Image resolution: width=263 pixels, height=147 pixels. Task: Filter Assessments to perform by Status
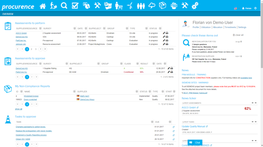160,28
